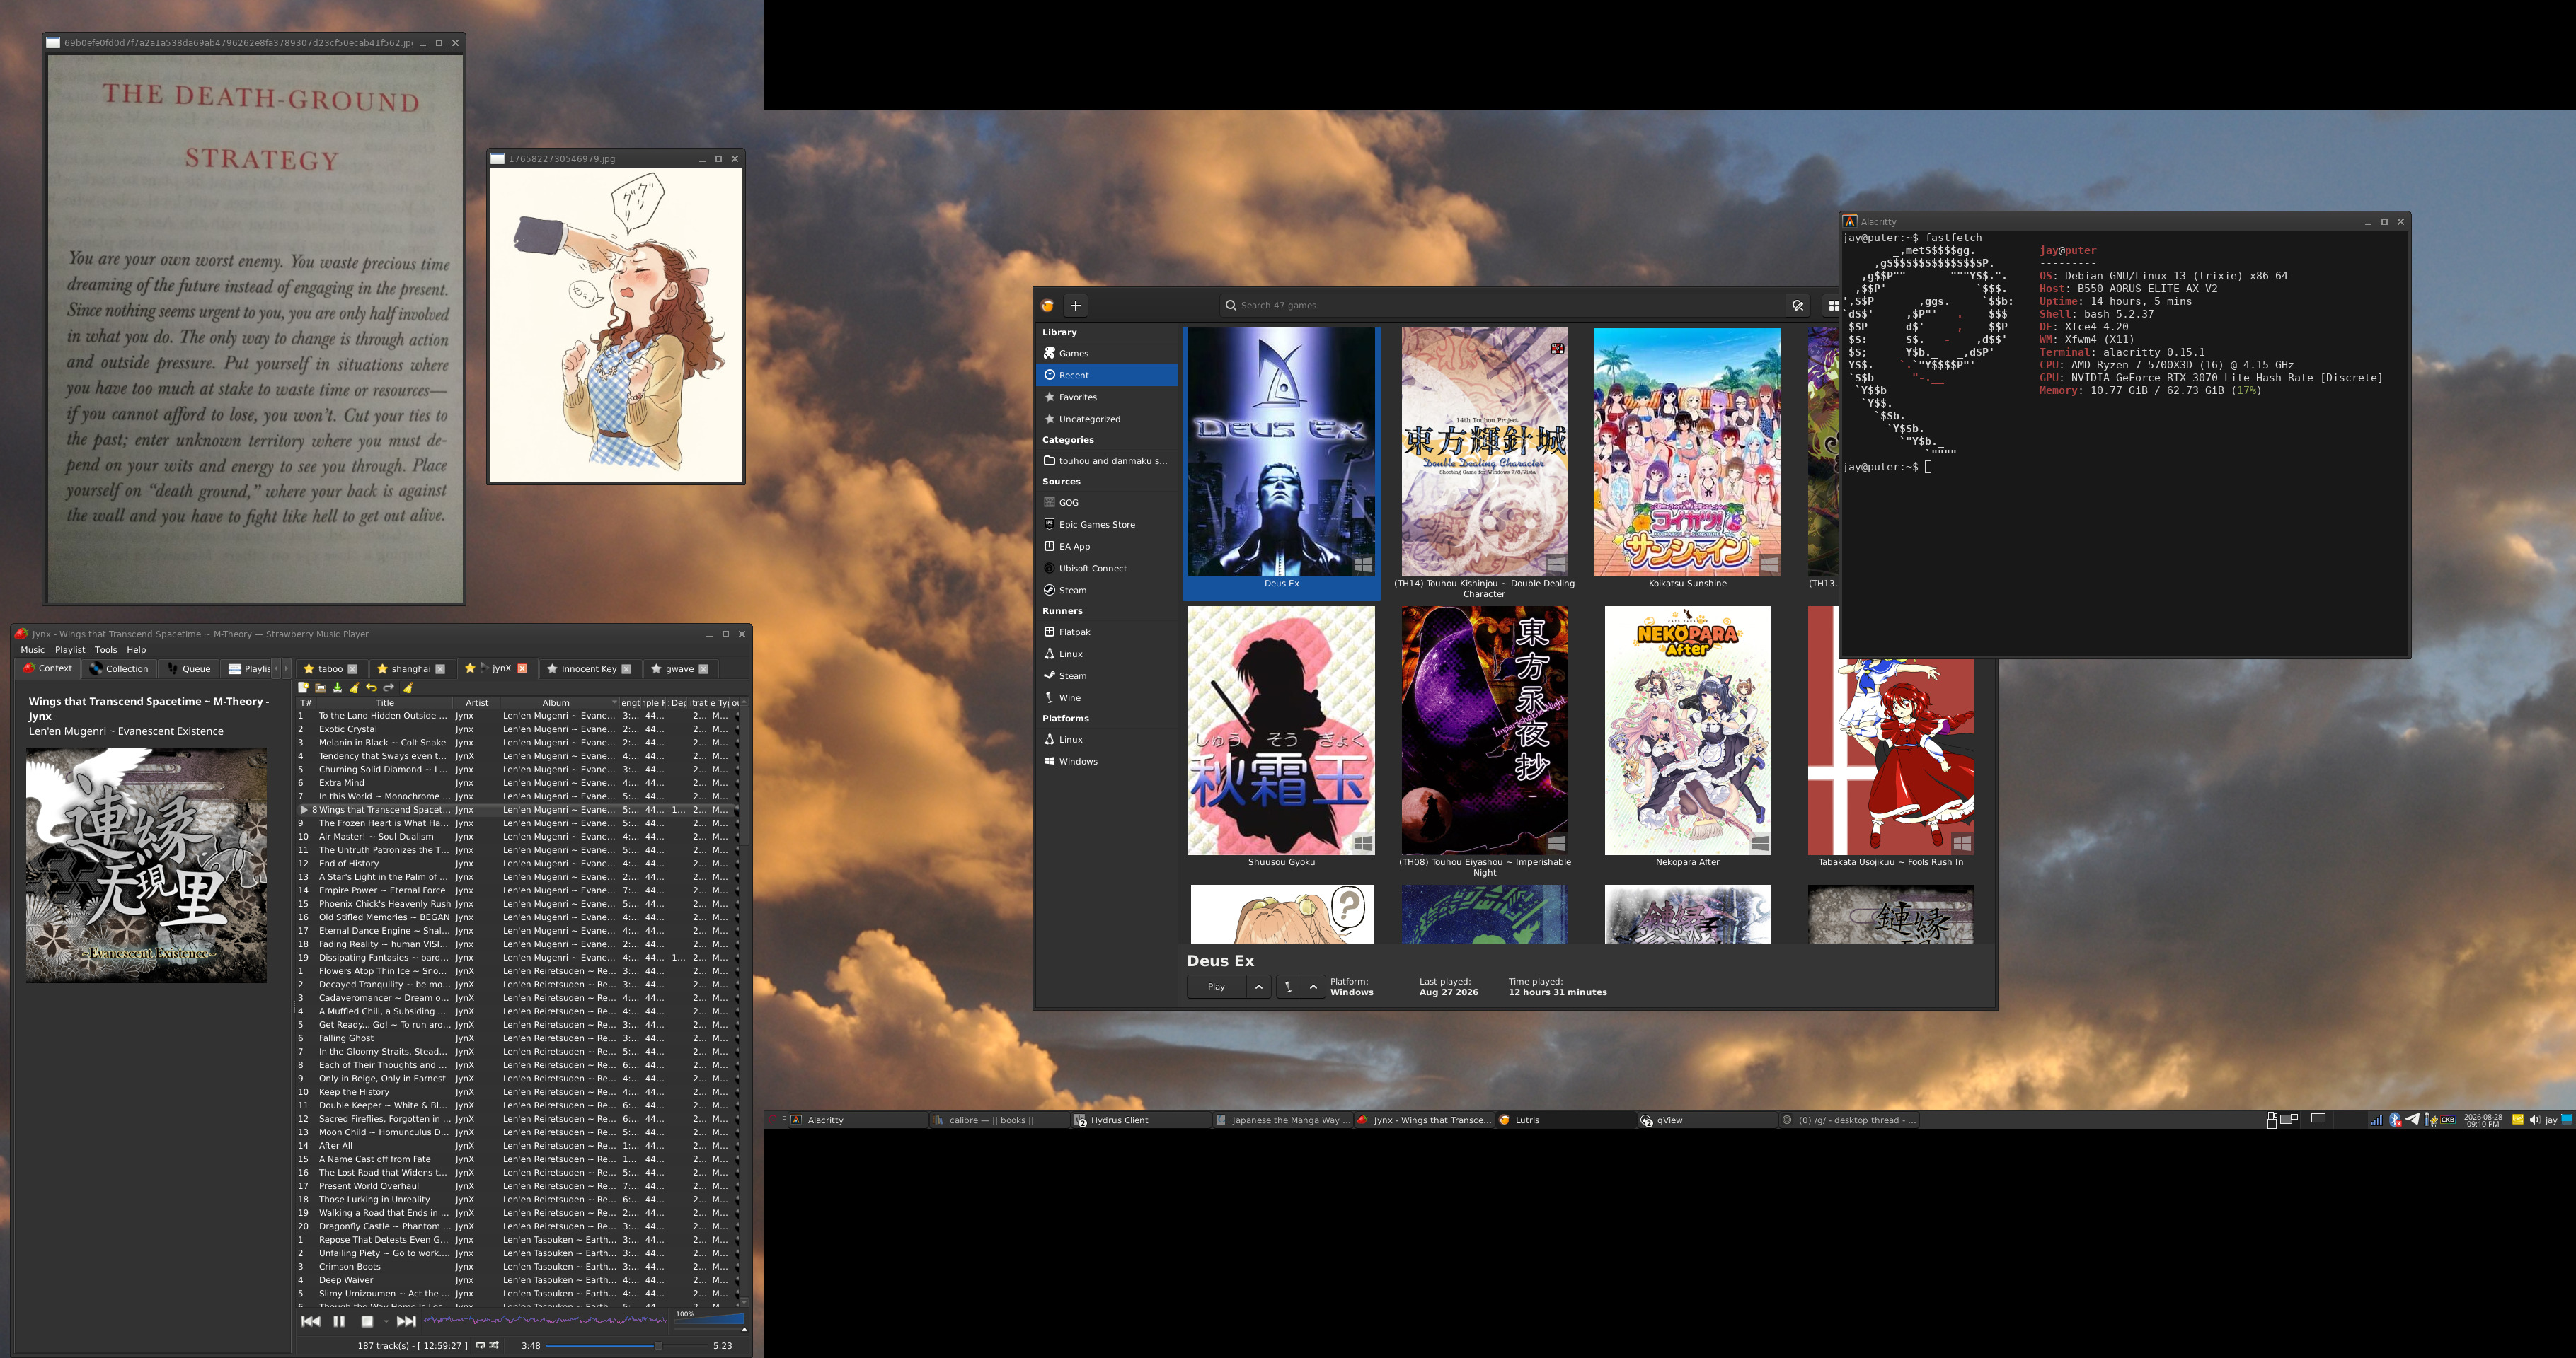This screenshot has width=2576, height=1358.
Task: Select the EA App source
Action: (1107, 547)
